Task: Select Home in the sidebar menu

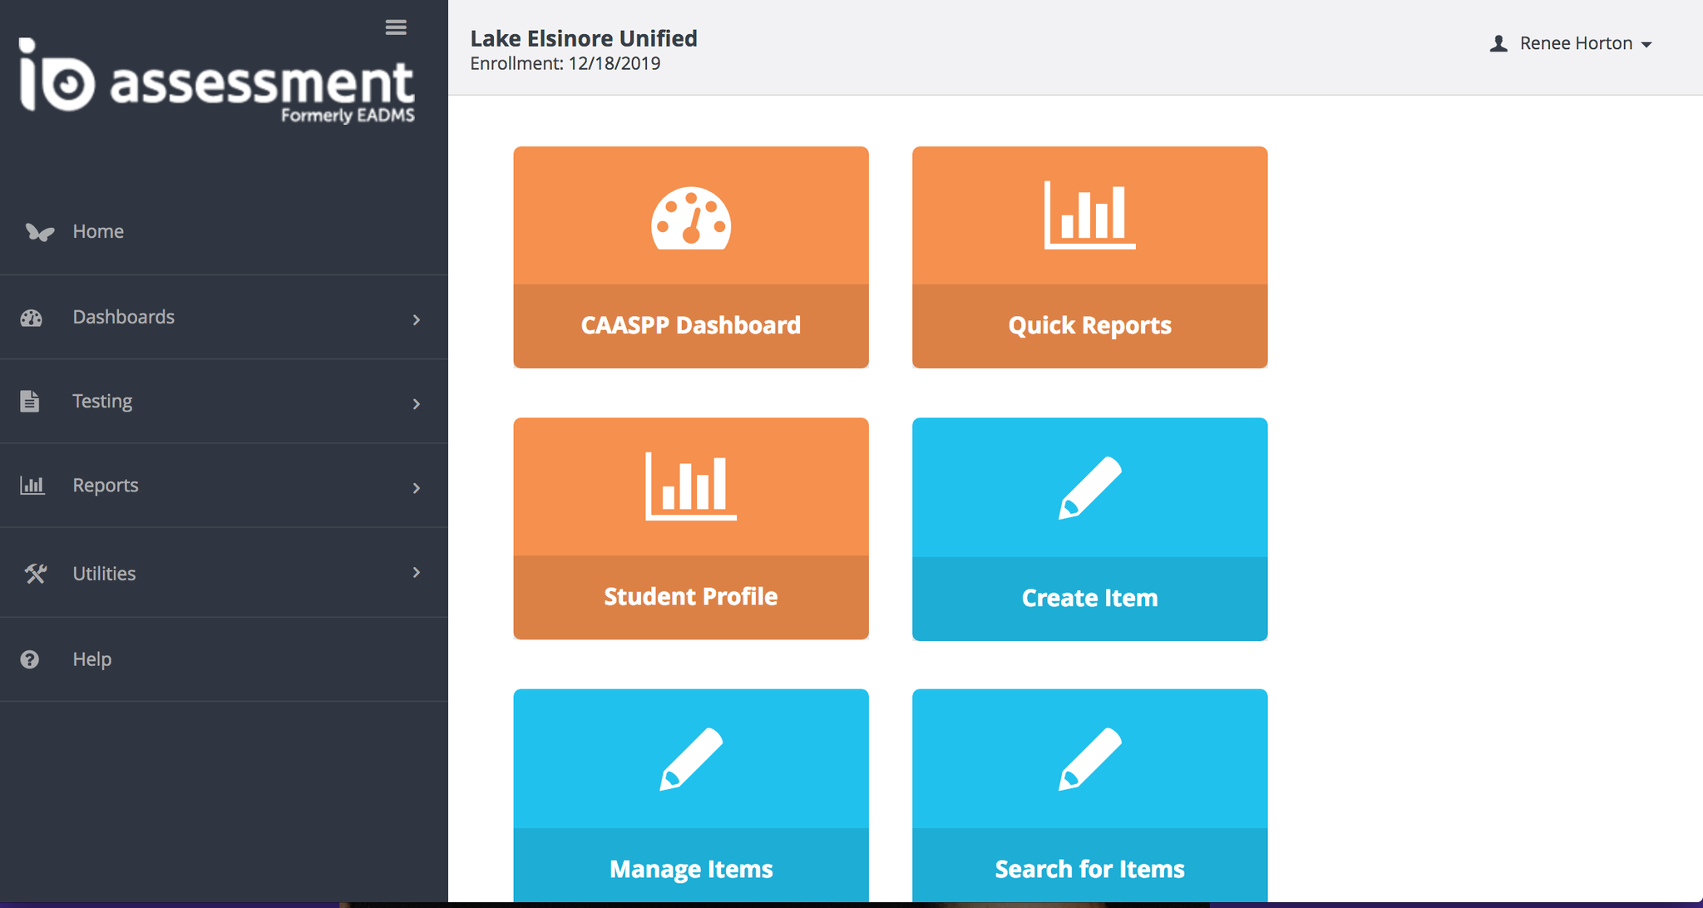Action: pyautogui.click(x=98, y=232)
